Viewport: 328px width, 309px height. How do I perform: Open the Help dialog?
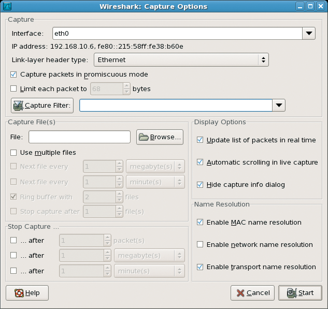point(27,293)
